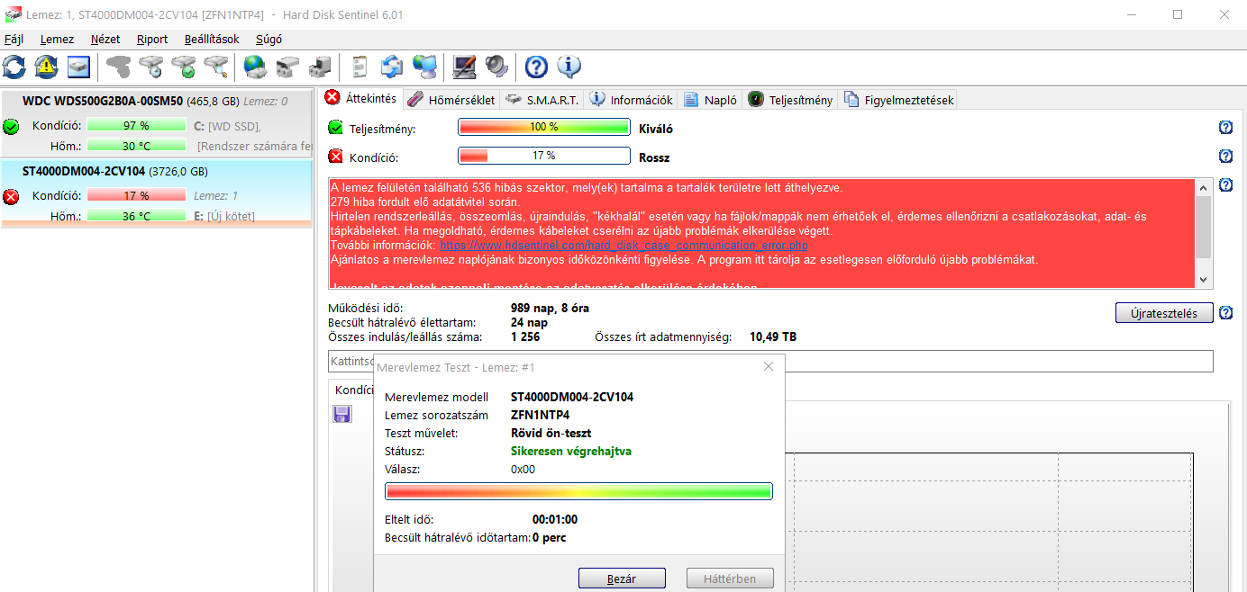
Task: Click the 30 °C temperature bar in sidebar
Action: click(136, 146)
